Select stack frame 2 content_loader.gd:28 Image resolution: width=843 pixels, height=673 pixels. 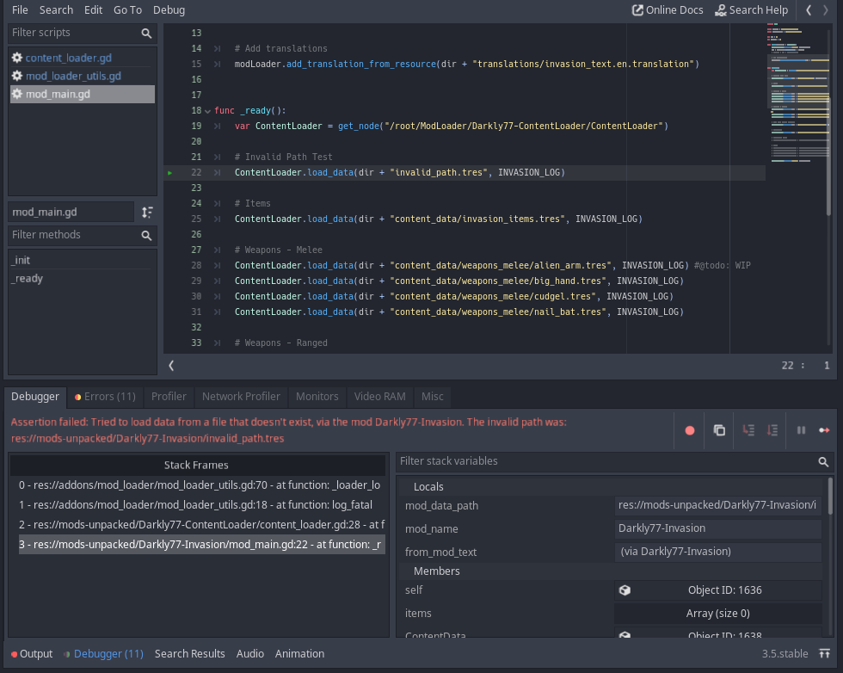201,523
